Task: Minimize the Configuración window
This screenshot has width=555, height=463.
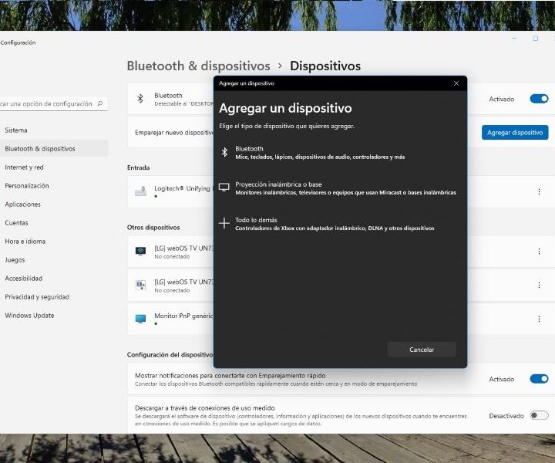Action: click(x=514, y=39)
